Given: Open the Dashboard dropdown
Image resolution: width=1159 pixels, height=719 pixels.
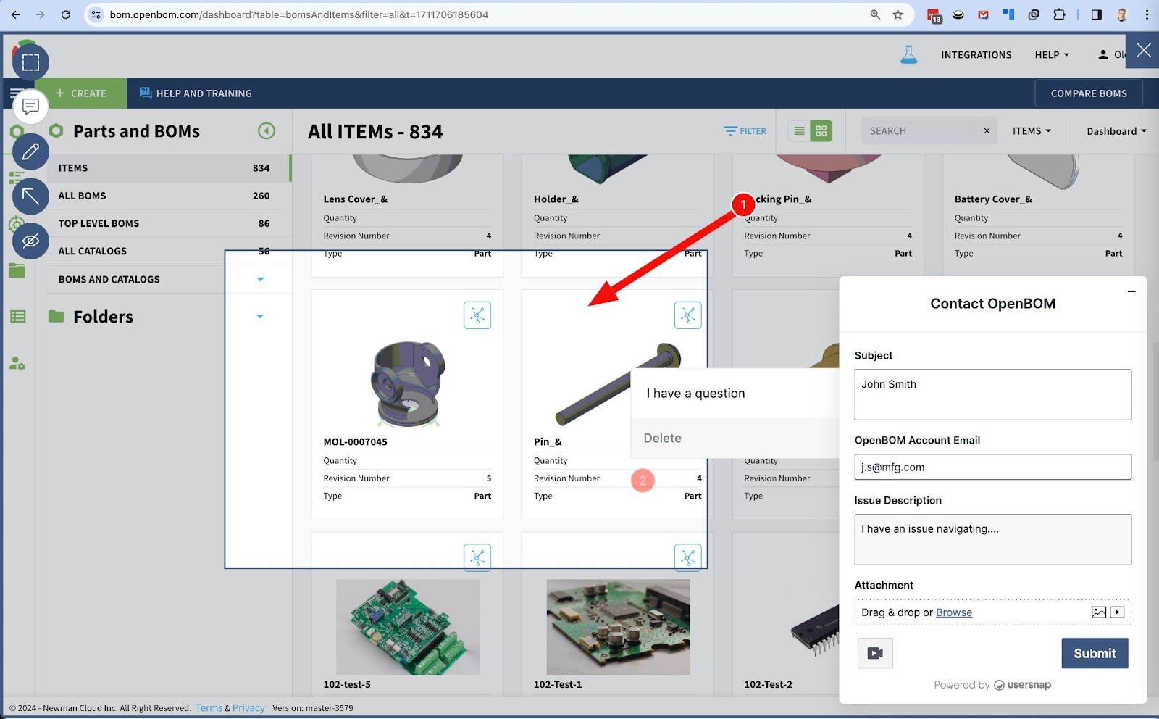Looking at the screenshot, I should coord(1116,131).
